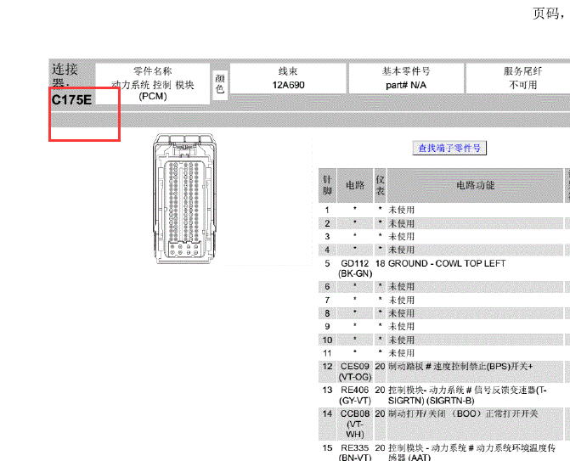Click the 连接器 connector label
This screenshot has height=461, width=570.
65,76
